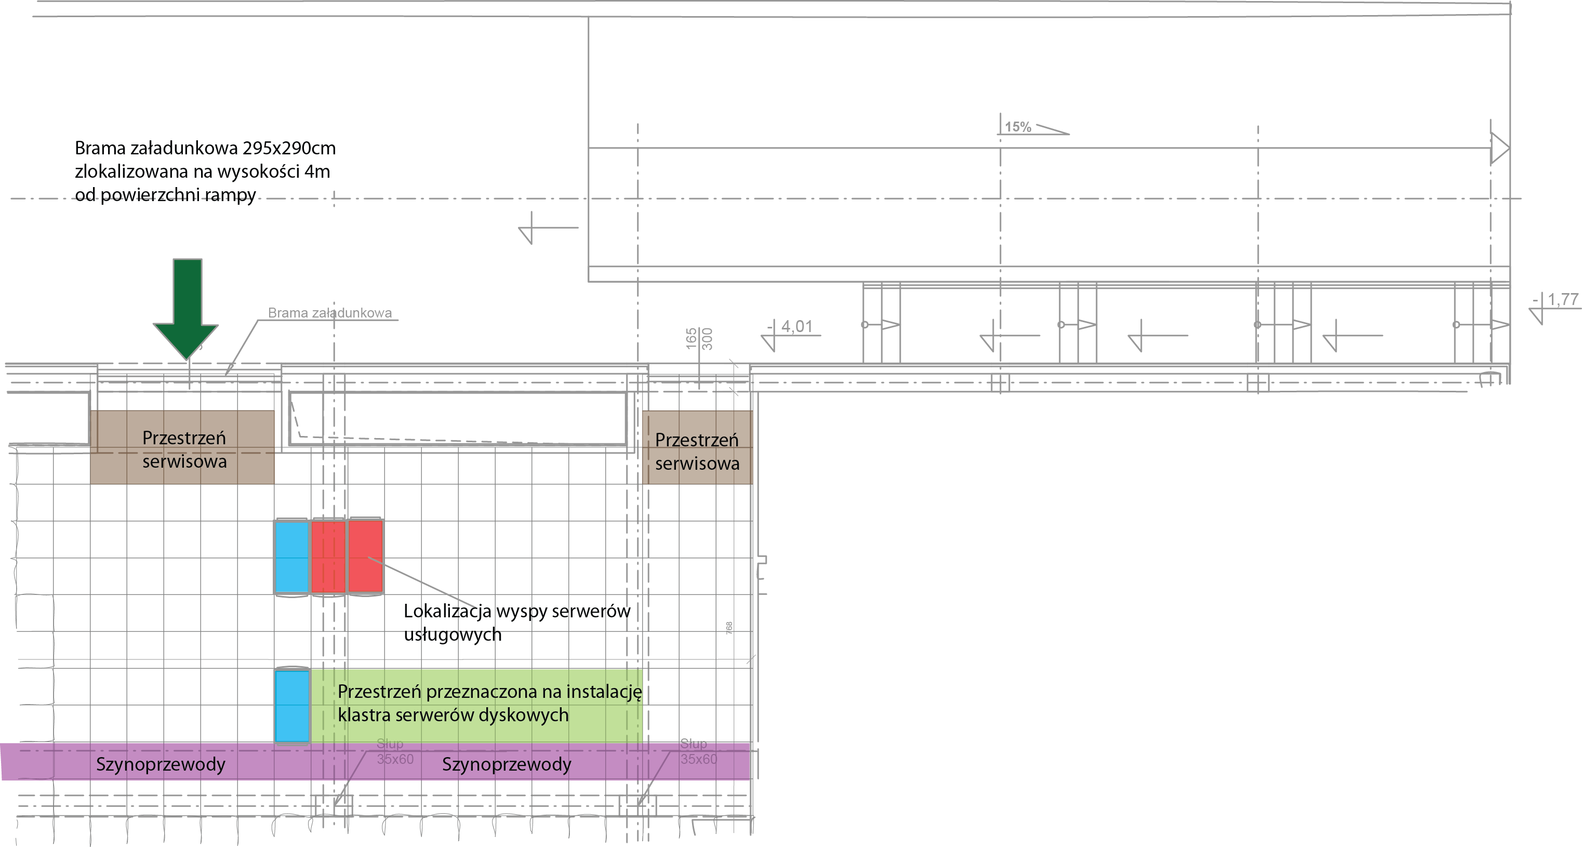Click the left Szynoprzewody label
Image resolution: width=1582 pixels, height=847 pixels.
coord(161,764)
